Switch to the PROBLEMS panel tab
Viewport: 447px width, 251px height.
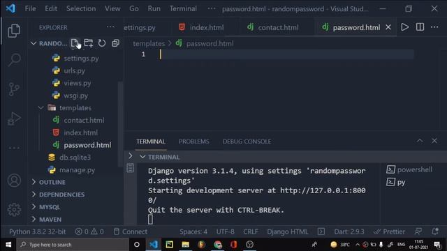point(194,142)
